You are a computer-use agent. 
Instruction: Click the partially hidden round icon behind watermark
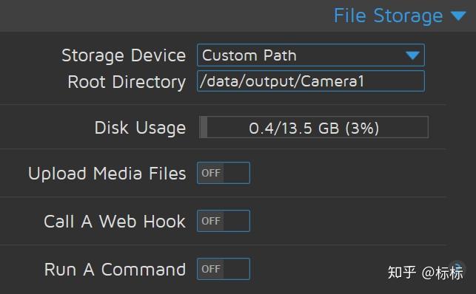point(457,267)
